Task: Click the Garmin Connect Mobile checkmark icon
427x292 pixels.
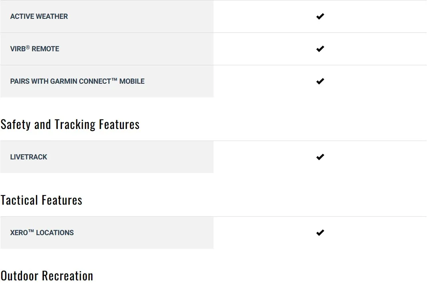Action: pos(320,81)
